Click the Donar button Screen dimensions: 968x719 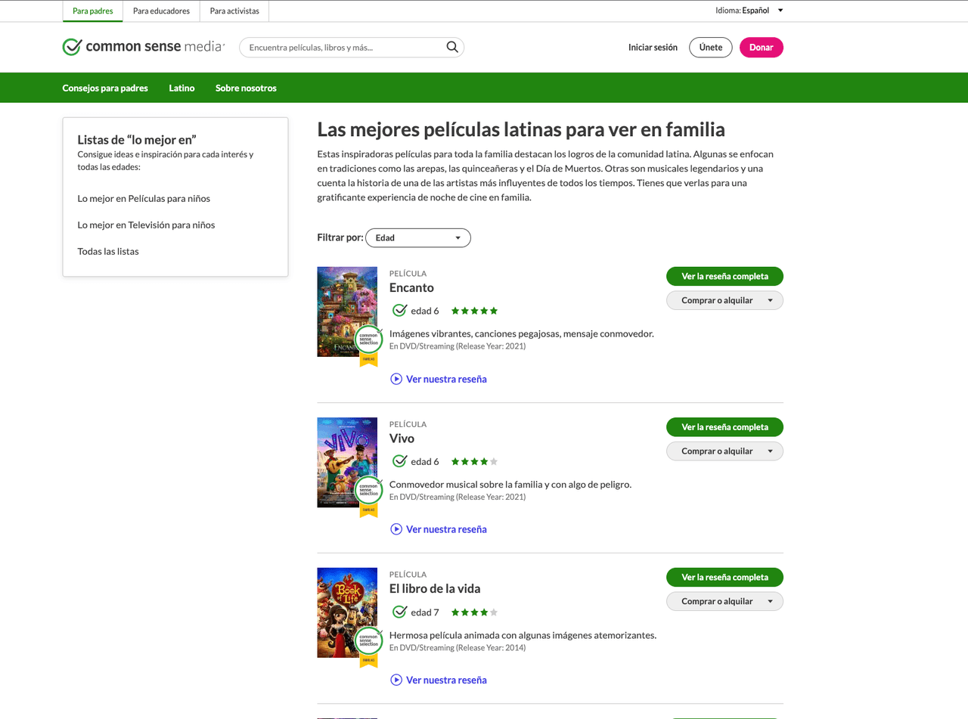[x=761, y=47]
